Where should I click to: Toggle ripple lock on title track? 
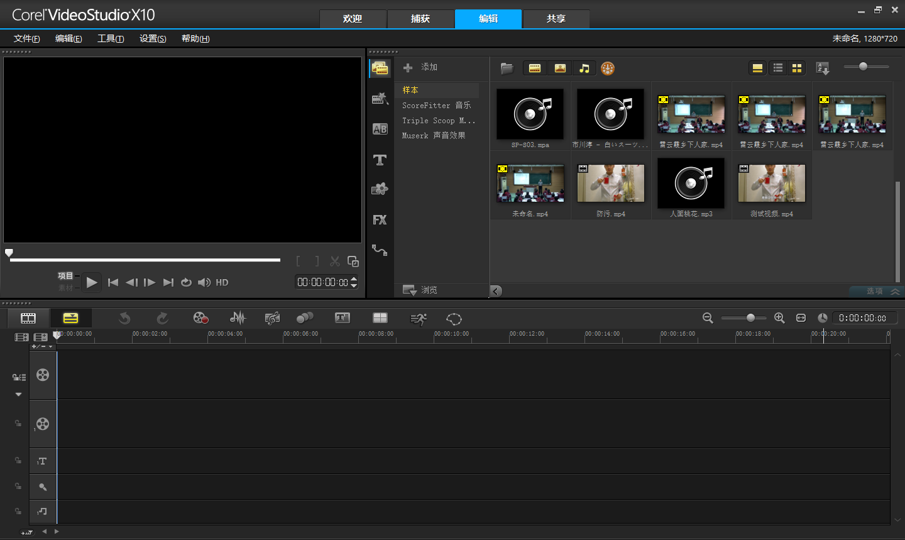pos(18,461)
